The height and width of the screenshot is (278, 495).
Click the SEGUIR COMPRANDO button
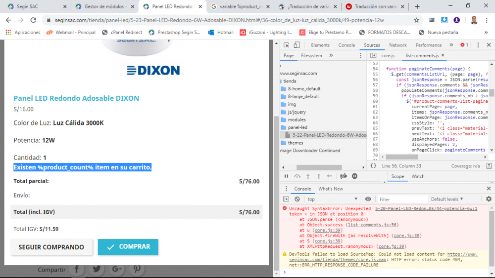pyautogui.click(x=51, y=247)
